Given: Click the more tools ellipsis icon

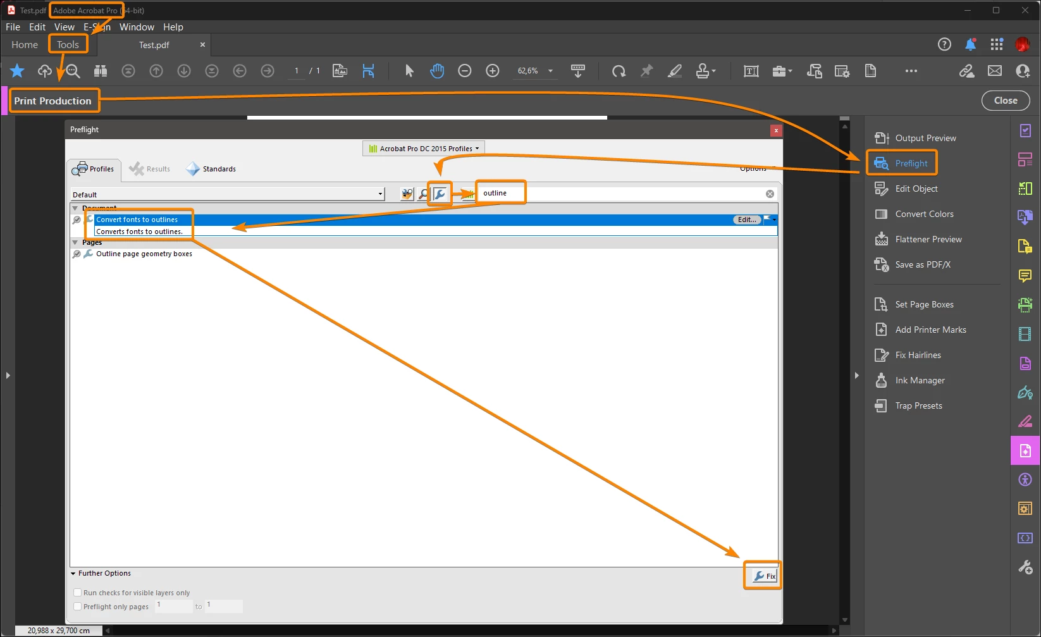Looking at the screenshot, I should 911,71.
